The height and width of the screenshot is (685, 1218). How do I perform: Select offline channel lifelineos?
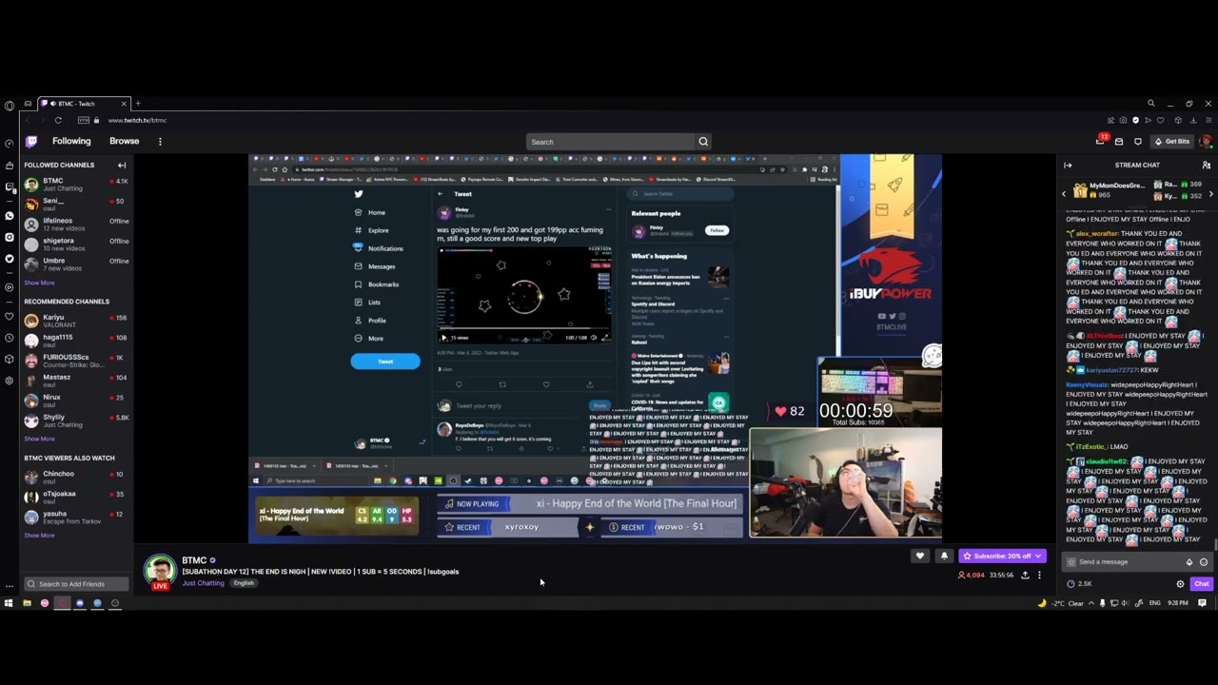(76, 224)
